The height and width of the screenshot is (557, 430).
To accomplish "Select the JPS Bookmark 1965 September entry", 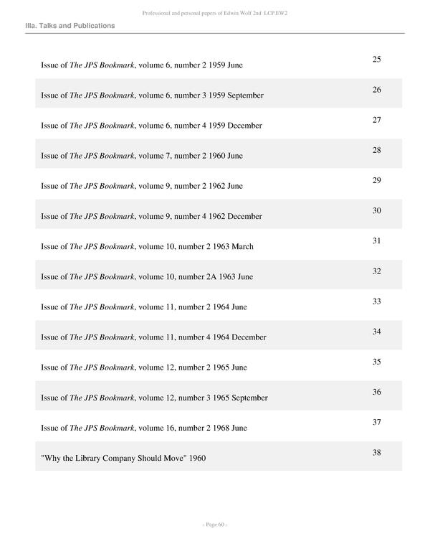I will 154,398.
